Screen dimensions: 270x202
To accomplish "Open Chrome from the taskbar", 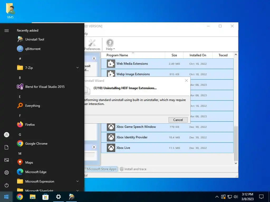I will (x=20, y=197).
